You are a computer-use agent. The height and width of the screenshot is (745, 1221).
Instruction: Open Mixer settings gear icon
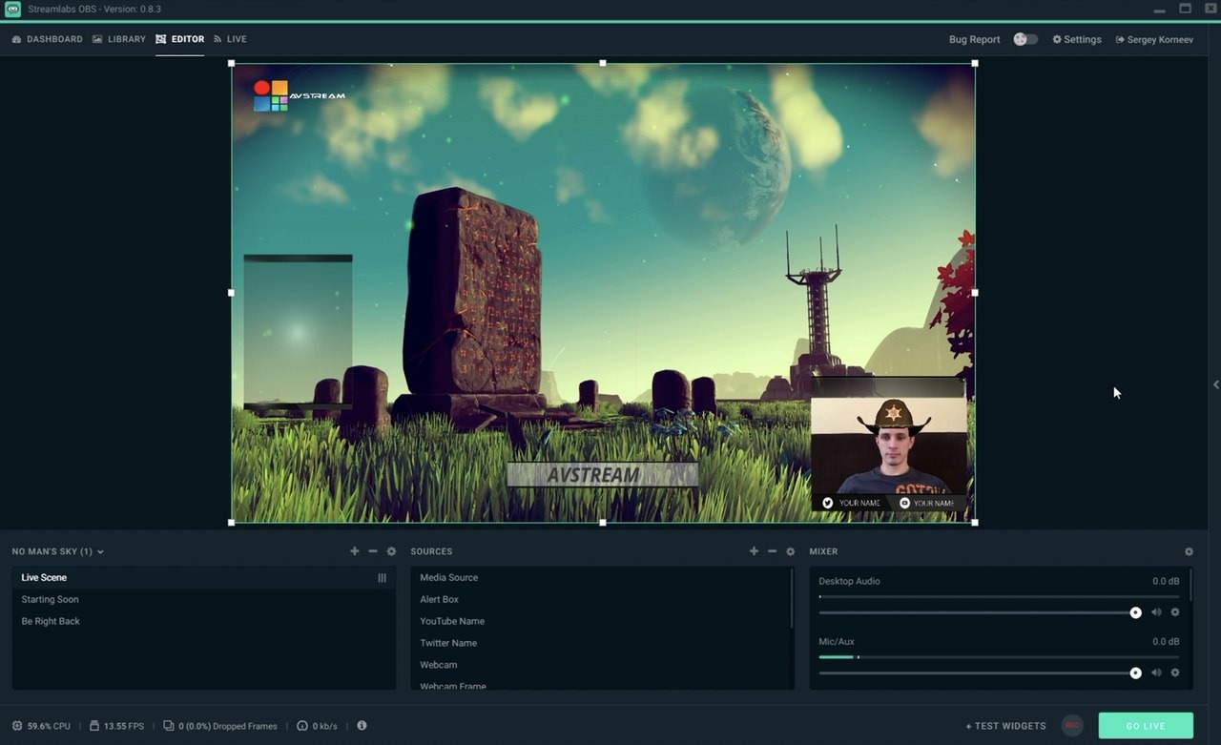(1189, 551)
